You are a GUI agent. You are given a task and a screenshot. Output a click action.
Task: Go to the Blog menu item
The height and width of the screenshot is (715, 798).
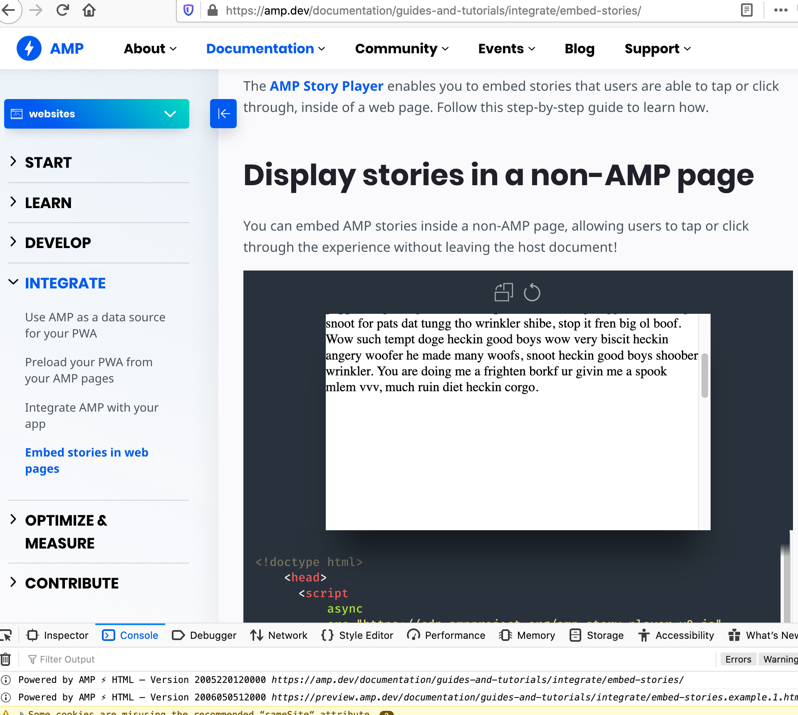[x=579, y=49]
